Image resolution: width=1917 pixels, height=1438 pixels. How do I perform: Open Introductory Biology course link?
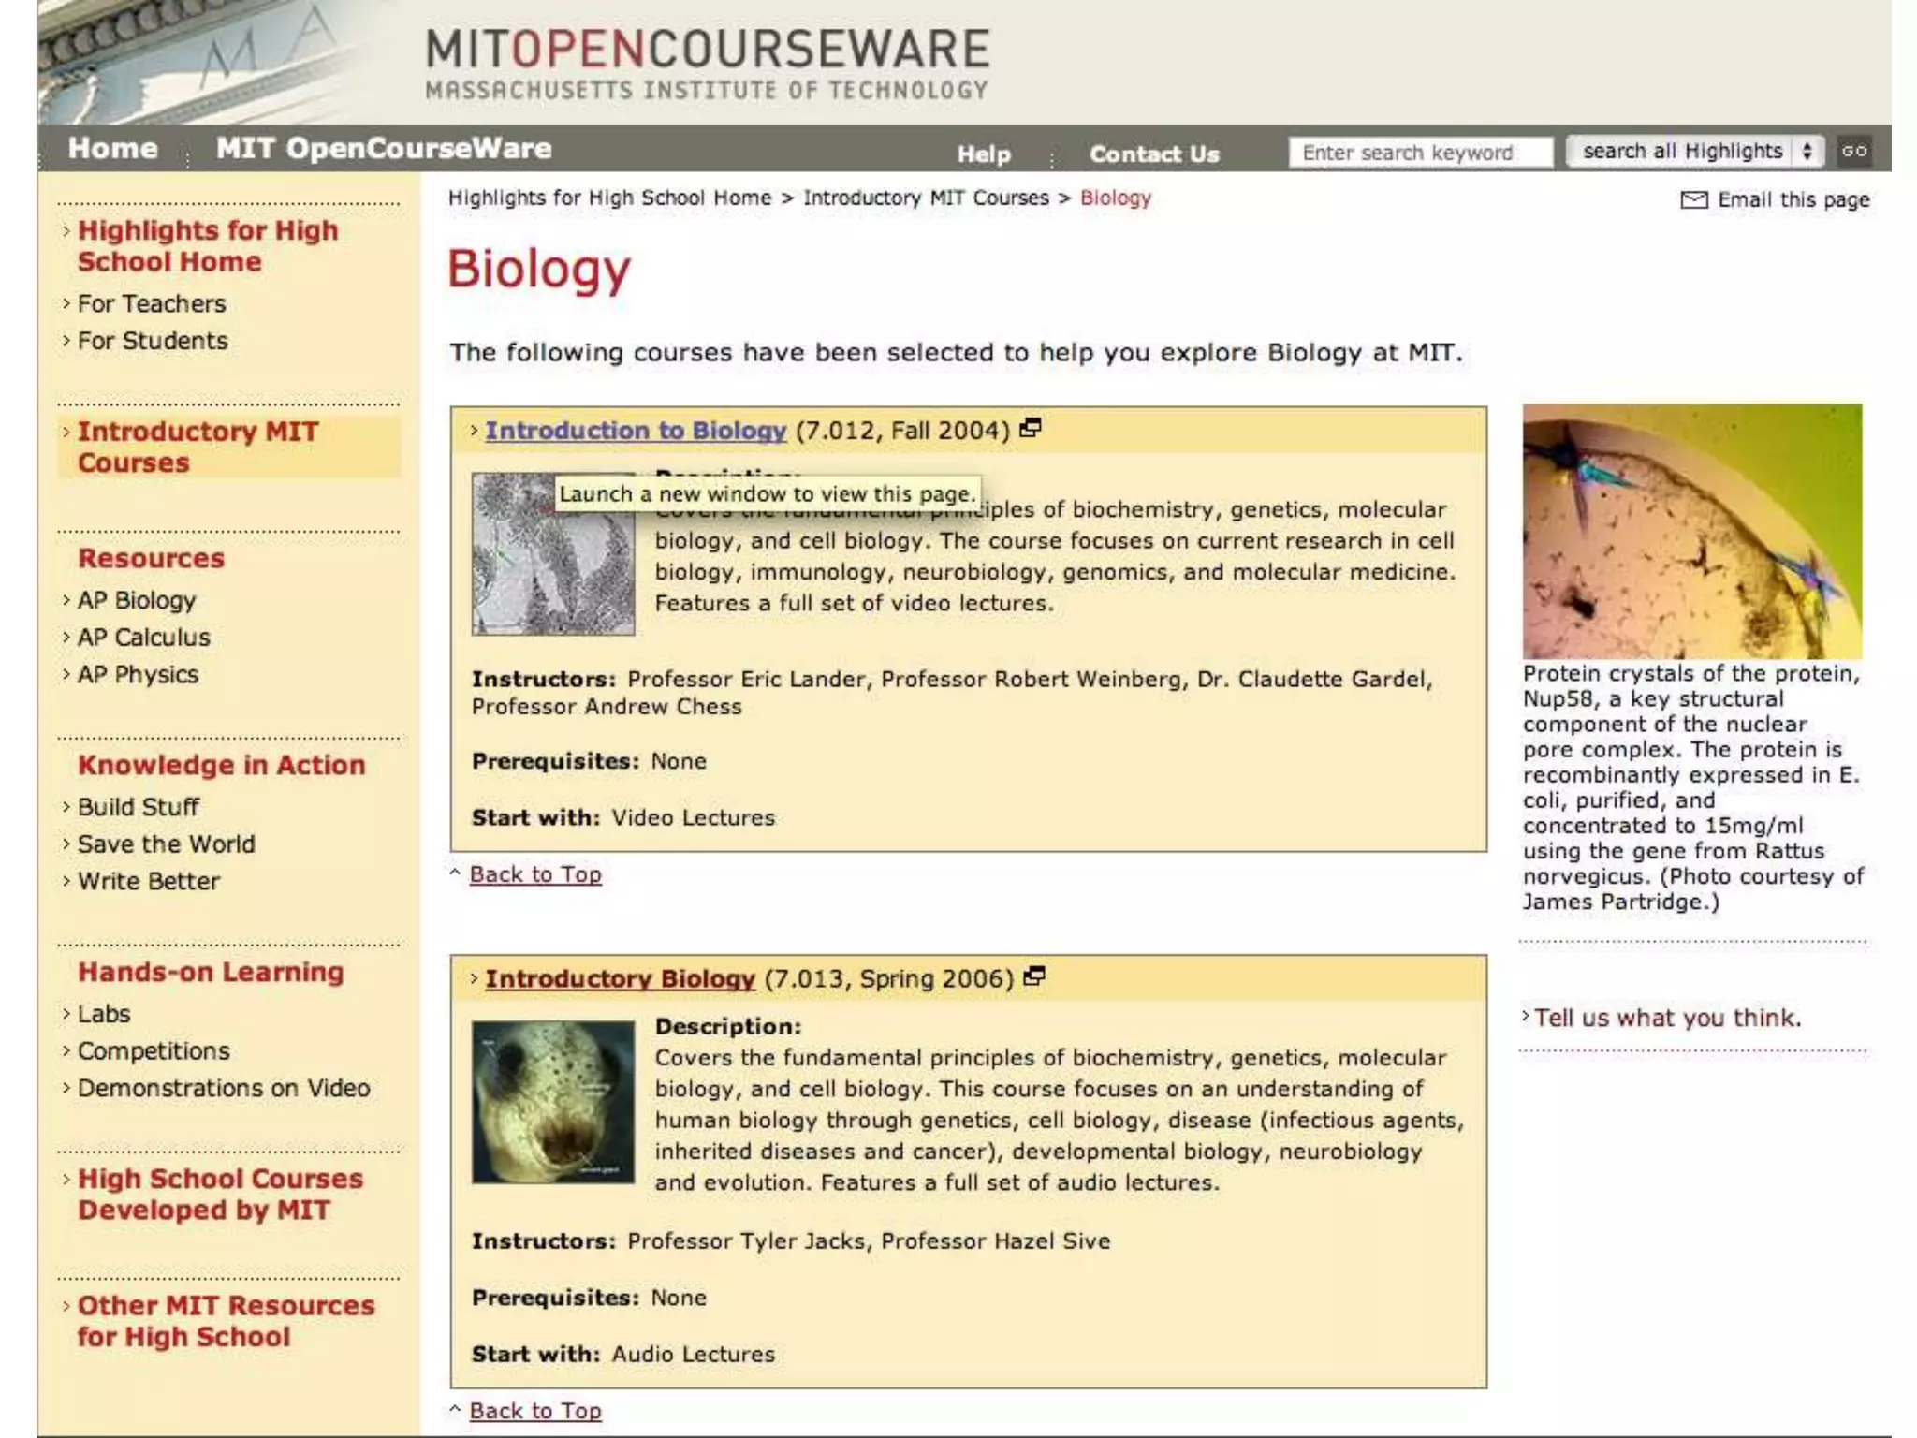point(620,978)
